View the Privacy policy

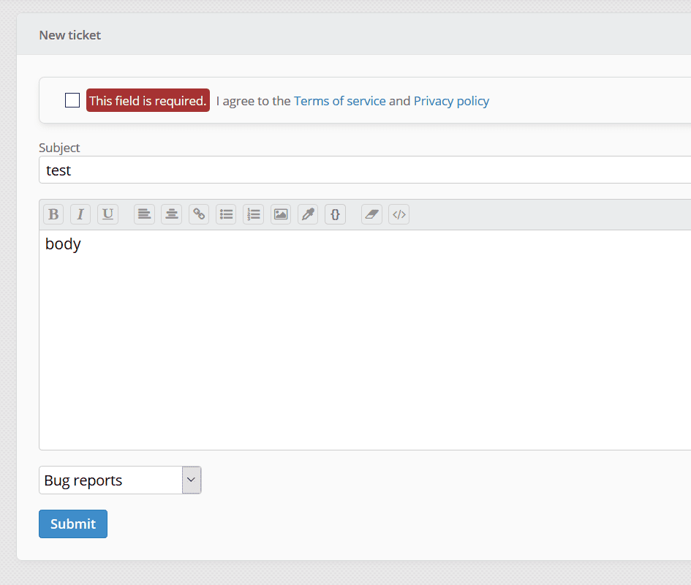tap(451, 101)
